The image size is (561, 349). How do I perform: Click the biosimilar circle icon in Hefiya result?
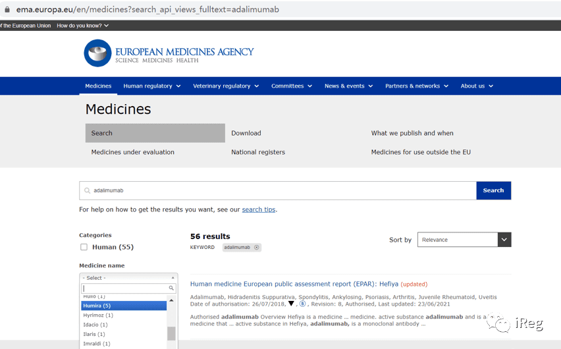[303, 304]
